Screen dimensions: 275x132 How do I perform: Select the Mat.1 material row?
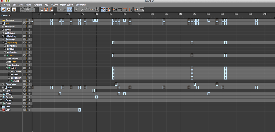coord(8,110)
